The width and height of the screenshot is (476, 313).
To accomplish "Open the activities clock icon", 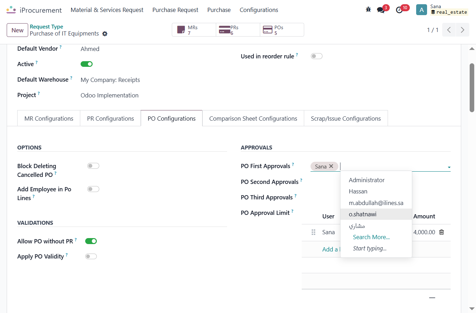I will [399, 10].
